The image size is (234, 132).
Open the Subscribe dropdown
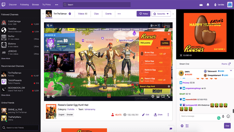(x=161, y=14)
